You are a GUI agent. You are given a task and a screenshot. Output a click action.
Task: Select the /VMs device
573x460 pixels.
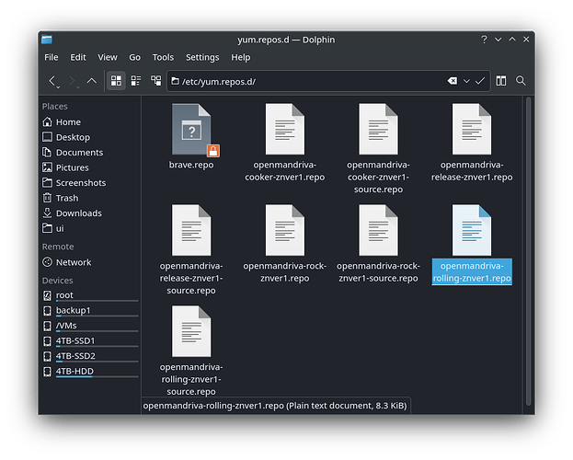coord(90,326)
